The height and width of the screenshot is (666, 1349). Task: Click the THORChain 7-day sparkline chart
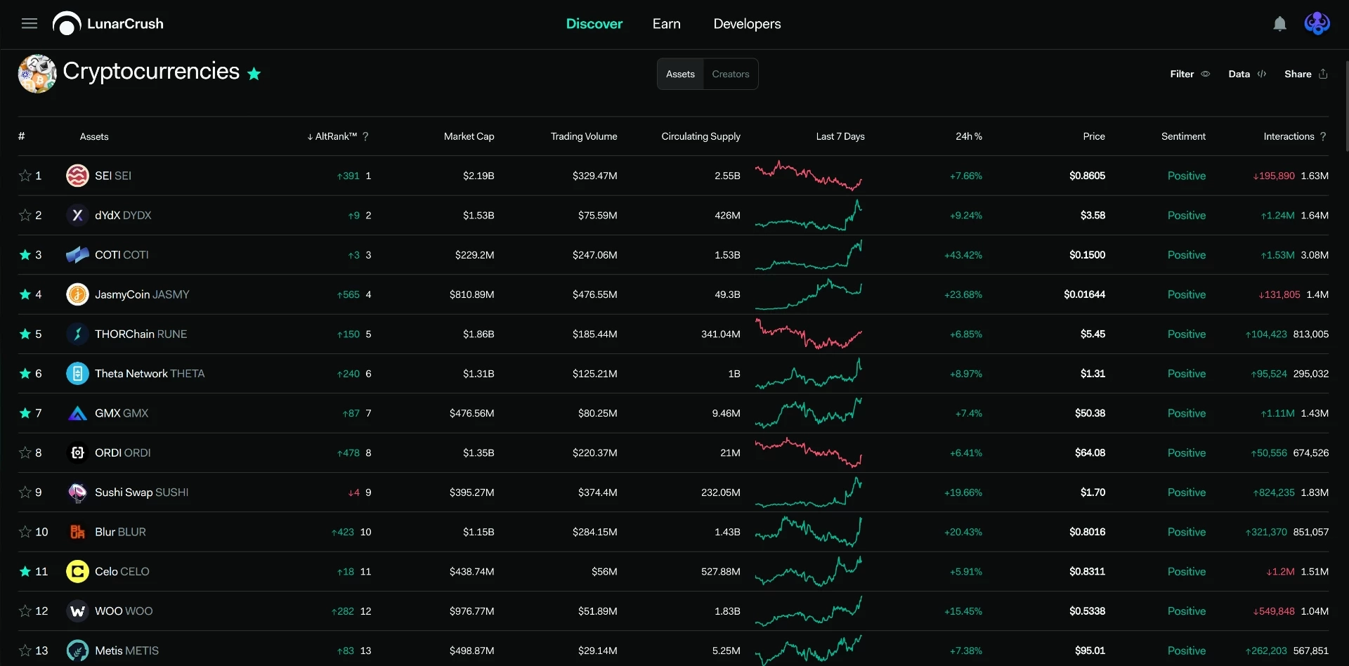tap(808, 334)
